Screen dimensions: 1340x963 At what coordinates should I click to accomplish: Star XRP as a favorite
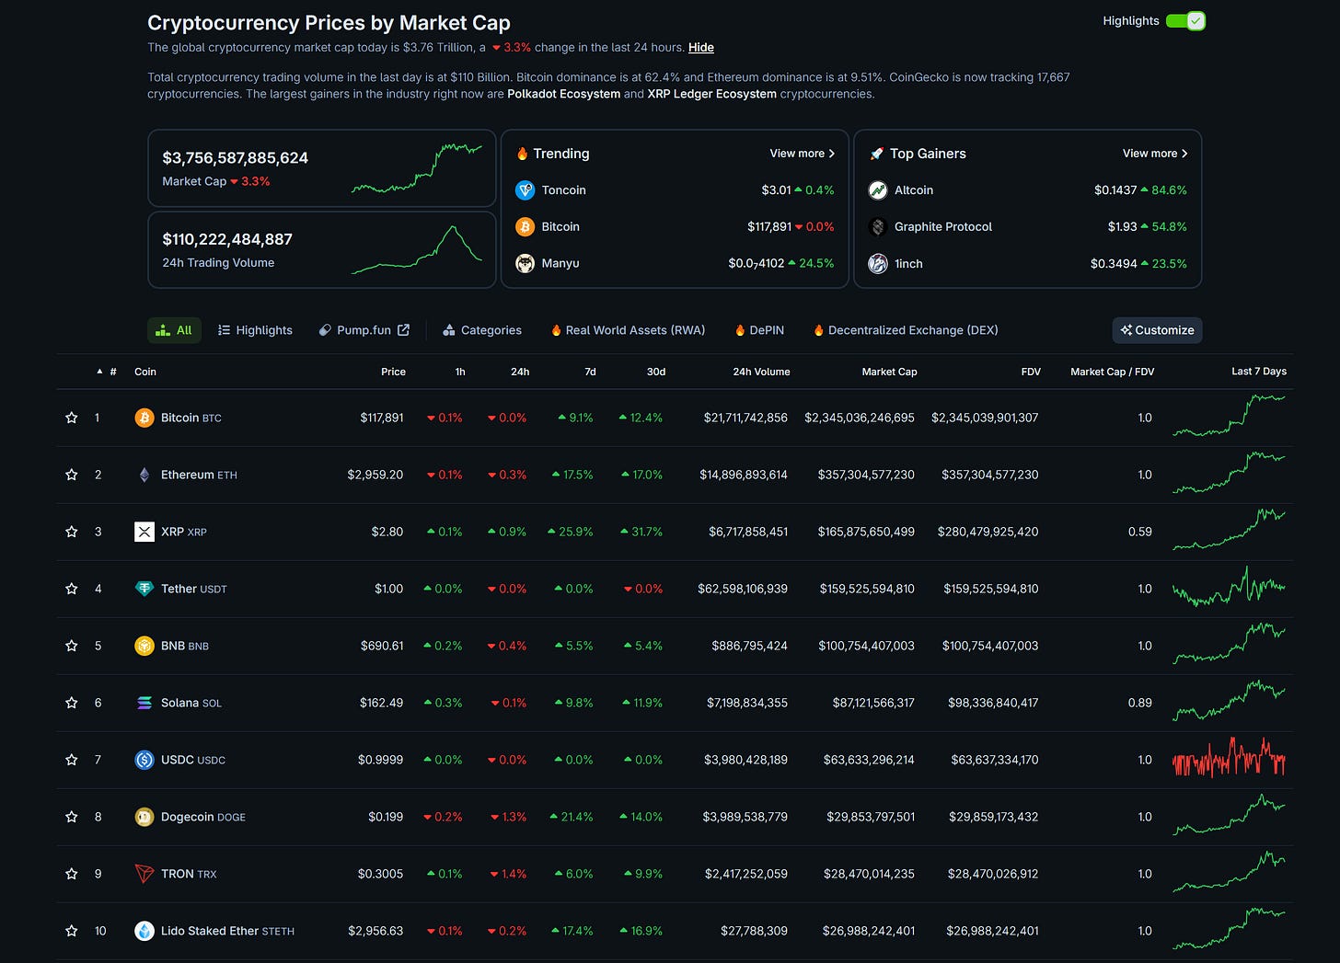click(72, 532)
